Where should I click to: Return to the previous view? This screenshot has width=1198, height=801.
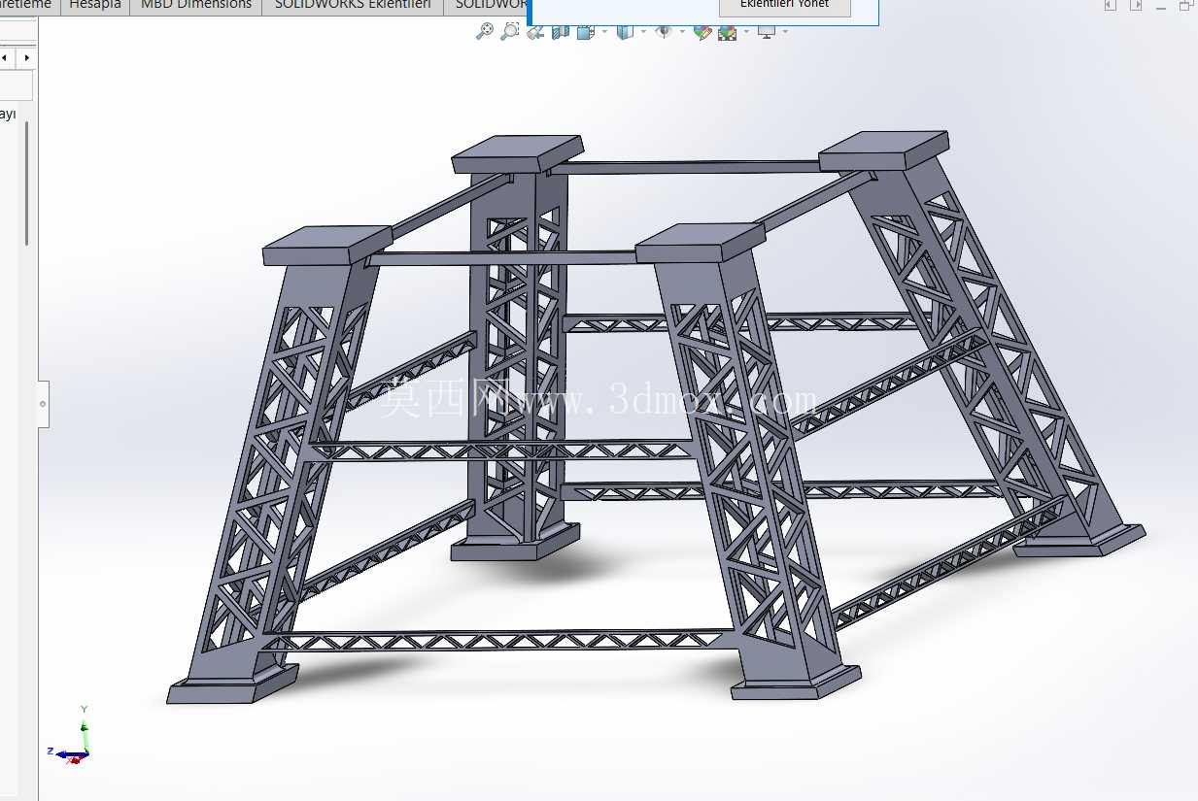(x=535, y=32)
